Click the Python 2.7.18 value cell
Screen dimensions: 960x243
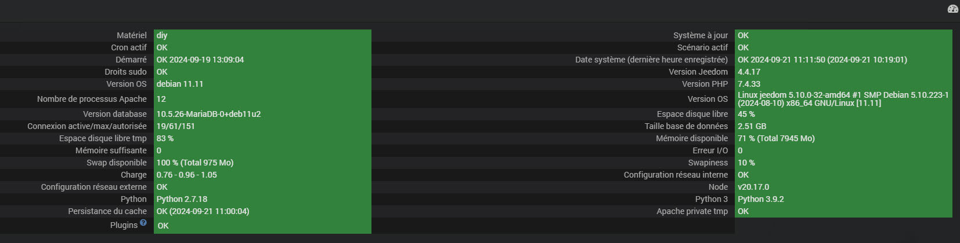[x=182, y=199]
